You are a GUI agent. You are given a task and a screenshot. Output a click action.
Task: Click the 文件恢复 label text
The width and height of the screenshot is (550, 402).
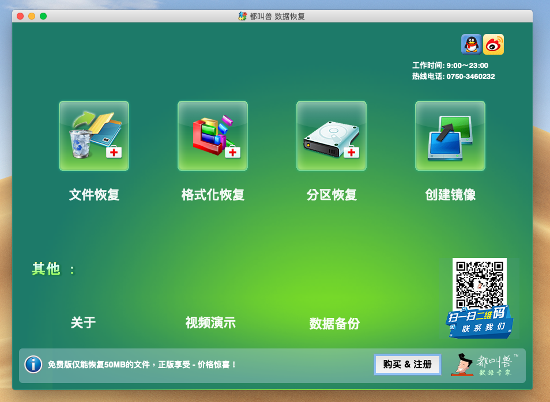click(94, 195)
